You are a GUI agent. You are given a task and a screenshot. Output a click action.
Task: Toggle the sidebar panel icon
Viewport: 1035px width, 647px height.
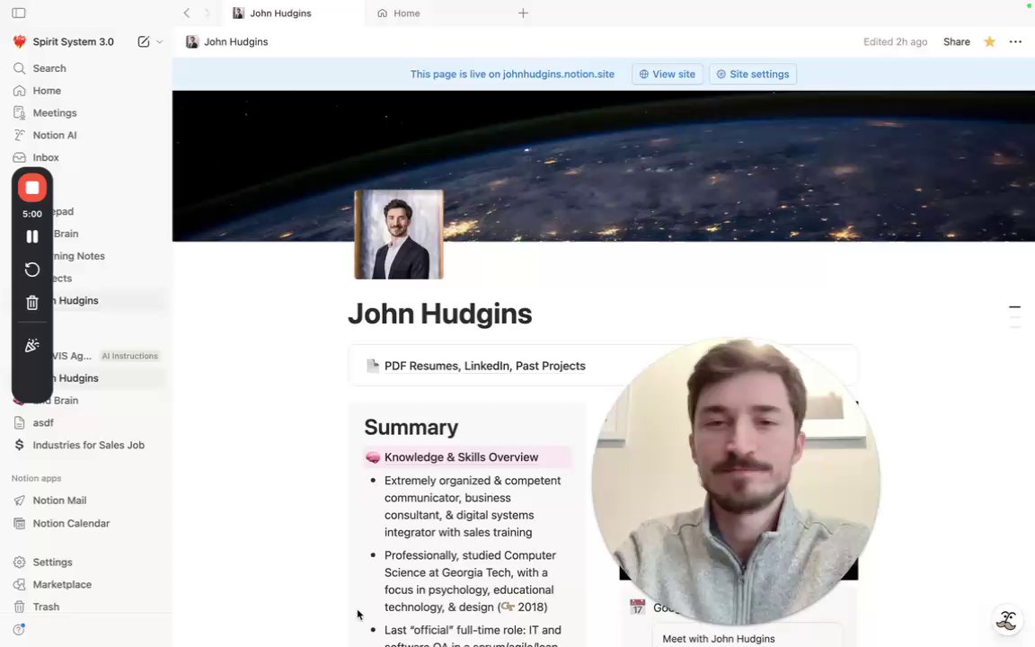point(19,13)
